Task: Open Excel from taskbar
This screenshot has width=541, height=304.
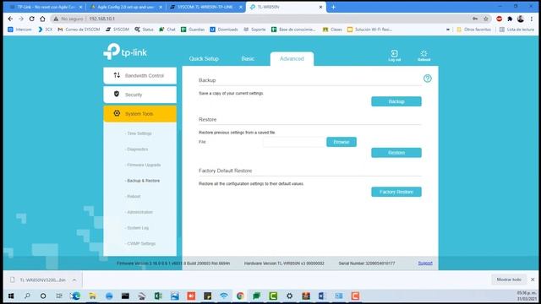Action: coord(158,296)
